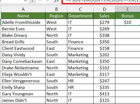Click the Name header cell
140x104 pixels.
[x=23, y=16]
